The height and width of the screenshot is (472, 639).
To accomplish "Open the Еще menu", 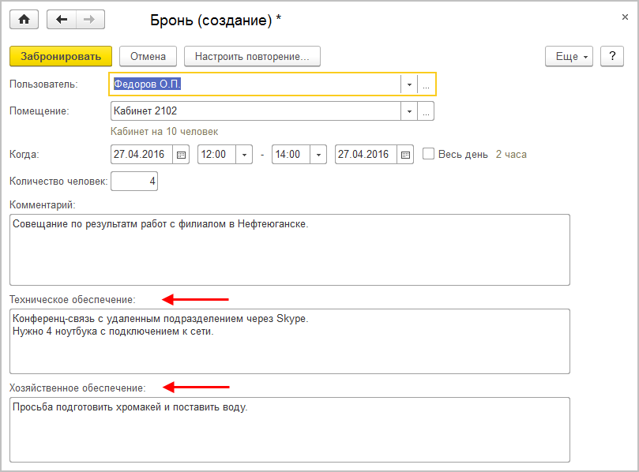I will tap(569, 56).
